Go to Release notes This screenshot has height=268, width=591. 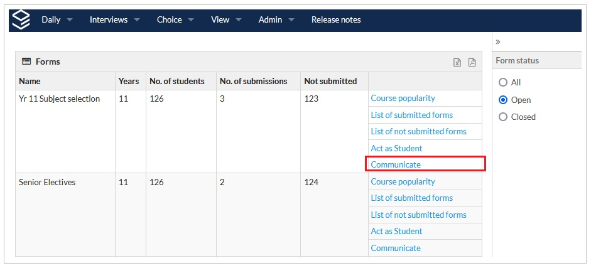click(336, 19)
